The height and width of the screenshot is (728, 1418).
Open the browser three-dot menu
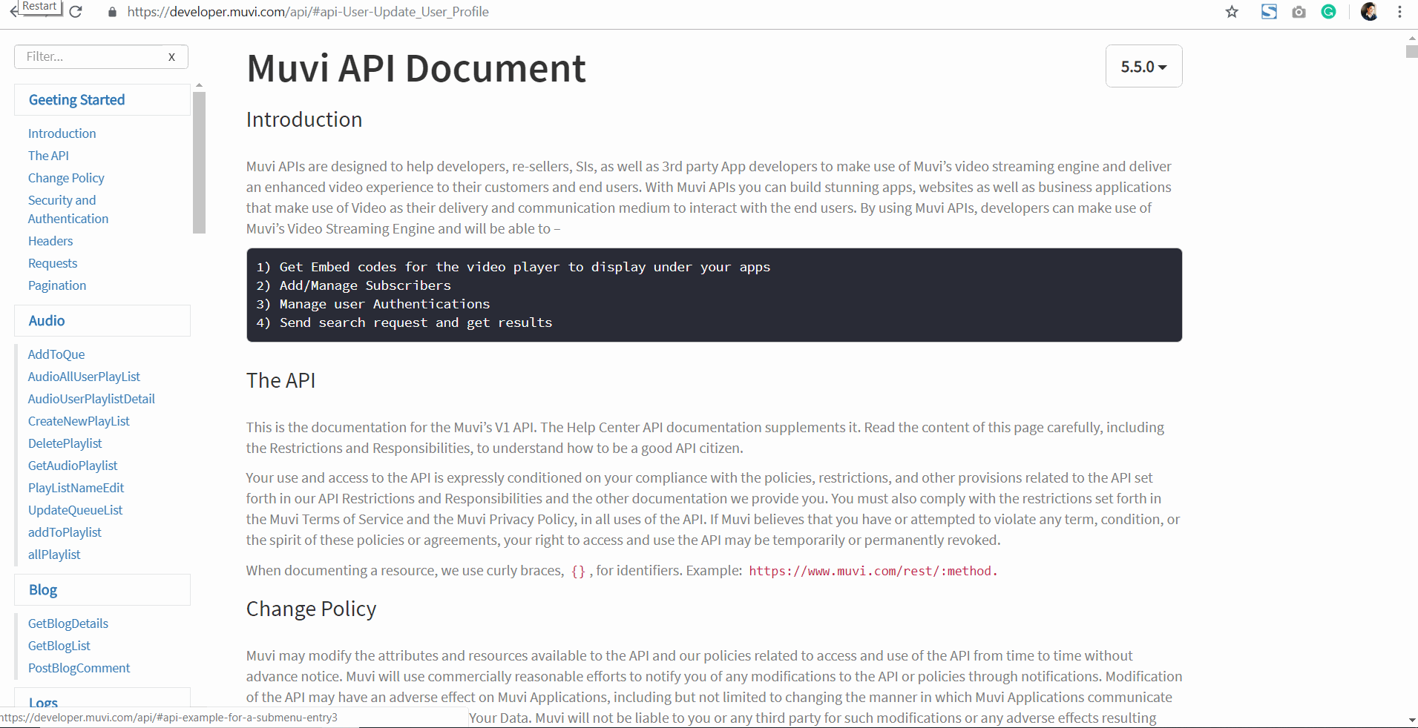pyautogui.click(x=1399, y=12)
